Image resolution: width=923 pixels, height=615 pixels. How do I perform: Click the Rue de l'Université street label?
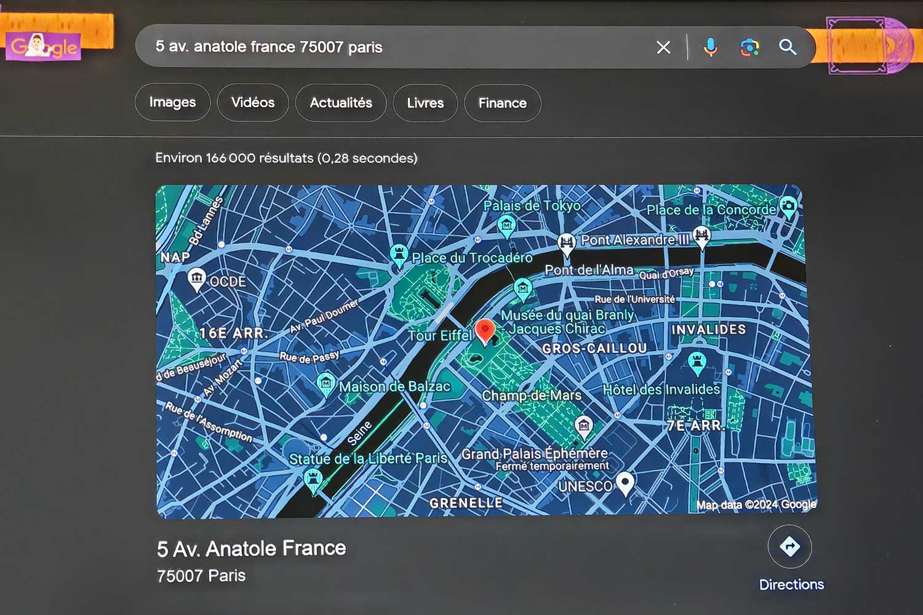634,300
